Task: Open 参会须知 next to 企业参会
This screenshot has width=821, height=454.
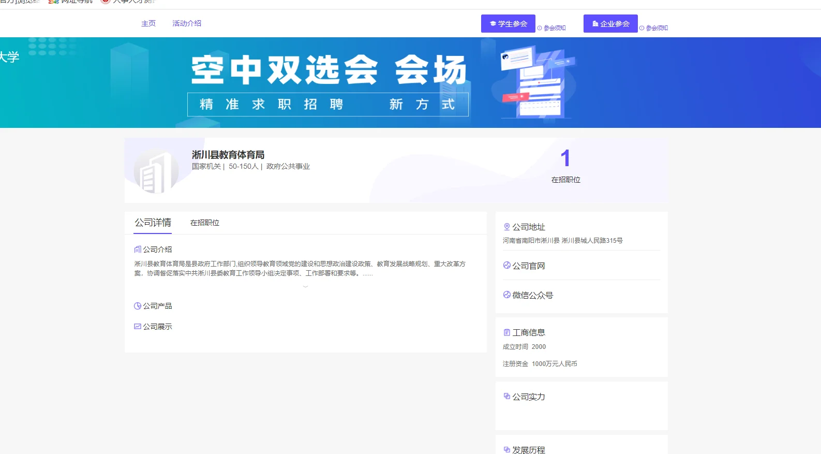Action: [657, 28]
